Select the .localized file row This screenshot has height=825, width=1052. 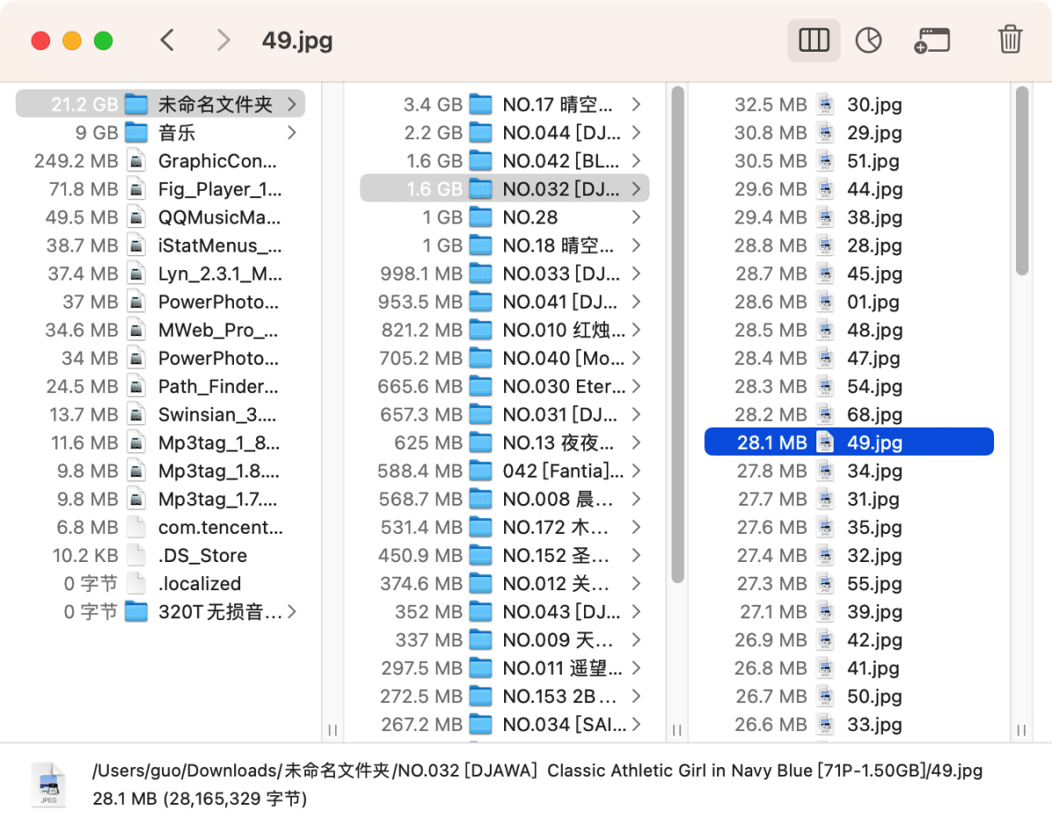(160, 583)
